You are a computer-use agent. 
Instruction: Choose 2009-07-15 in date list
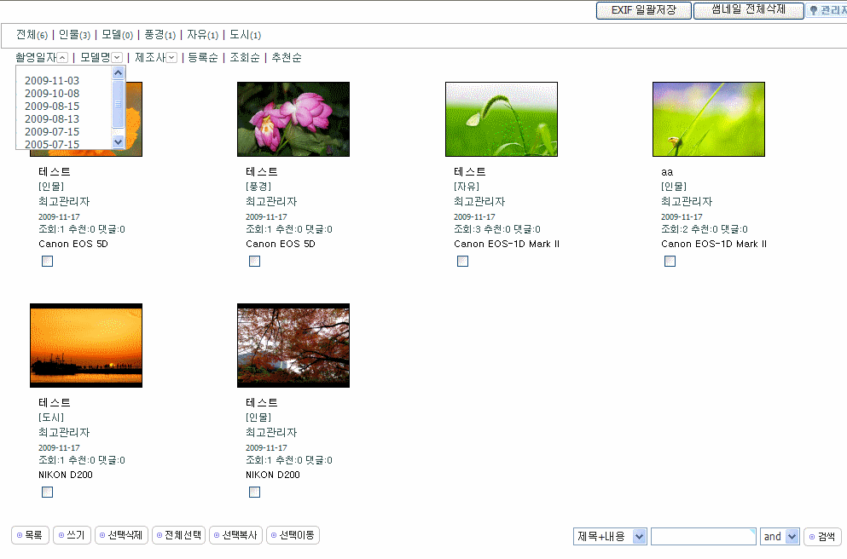pyautogui.click(x=52, y=132)
